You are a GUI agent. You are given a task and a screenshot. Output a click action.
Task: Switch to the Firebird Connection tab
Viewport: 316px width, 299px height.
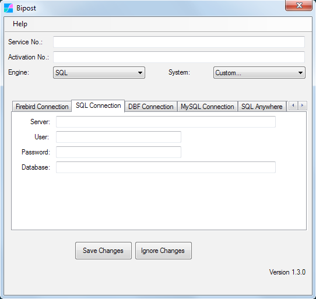click(42, 107)
